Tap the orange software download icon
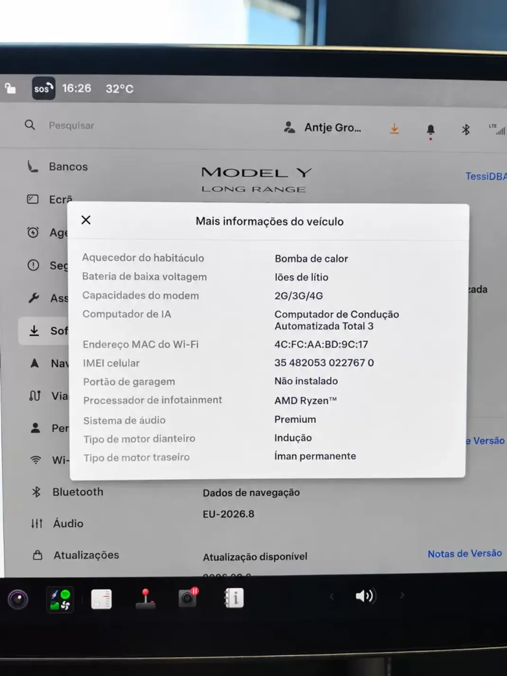The height and width of the screenshot is (676, 507). pyautogui.click(x=394, y=129)
